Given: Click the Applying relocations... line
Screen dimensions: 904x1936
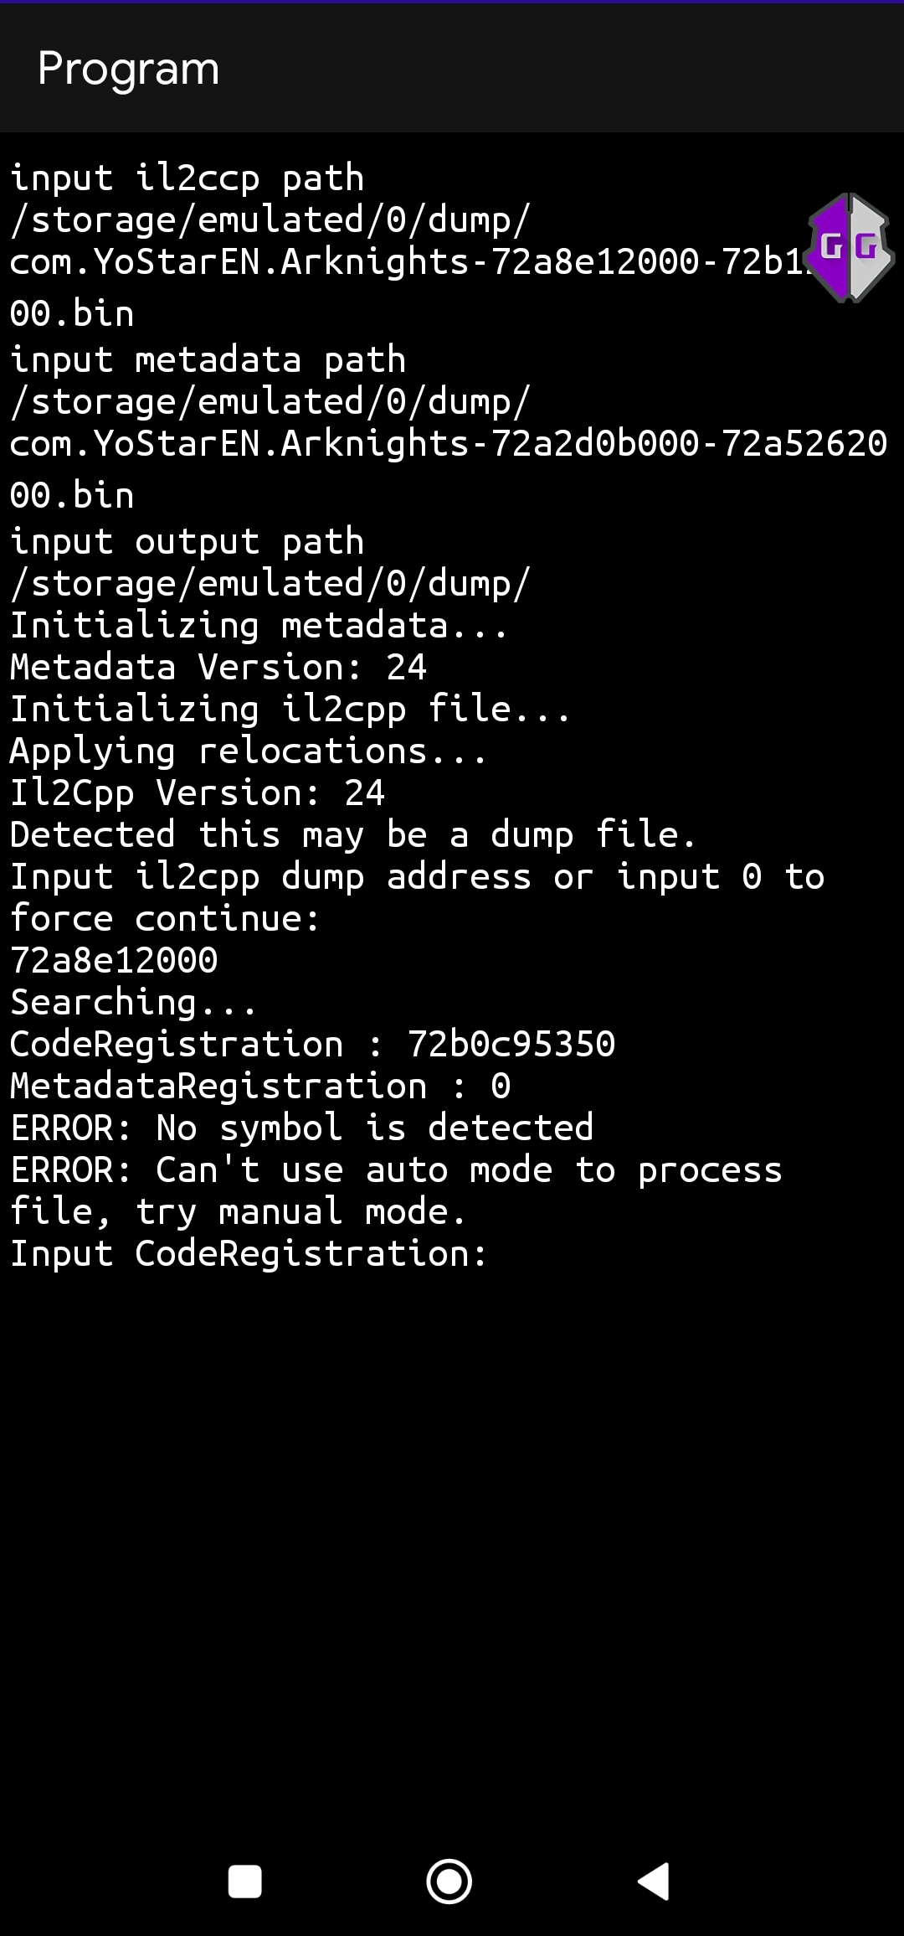Looking at the screenshot, I should tap(247, 750).
